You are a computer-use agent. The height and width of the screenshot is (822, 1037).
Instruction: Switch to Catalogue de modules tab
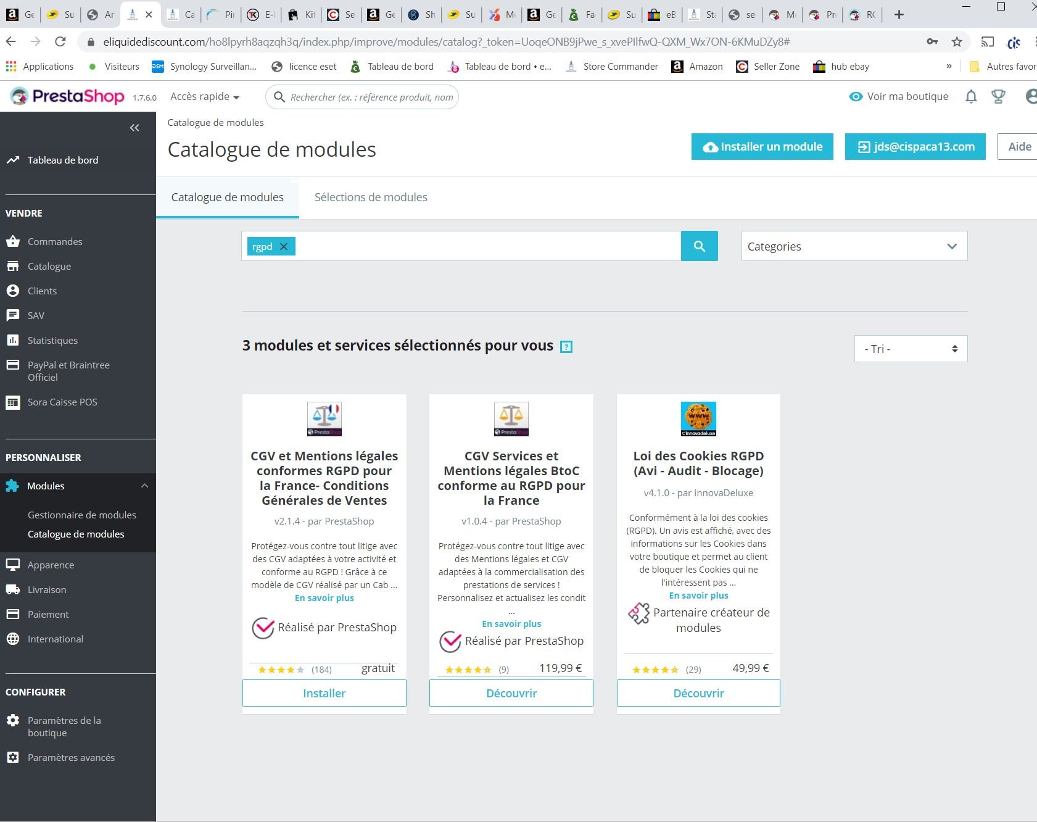point(228,197)
